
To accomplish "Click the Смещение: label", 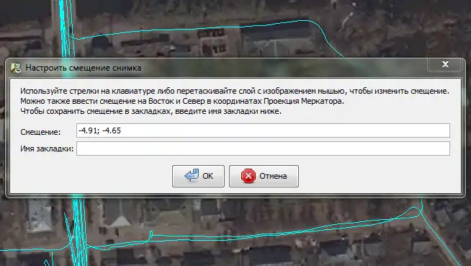I will [40, 132].
